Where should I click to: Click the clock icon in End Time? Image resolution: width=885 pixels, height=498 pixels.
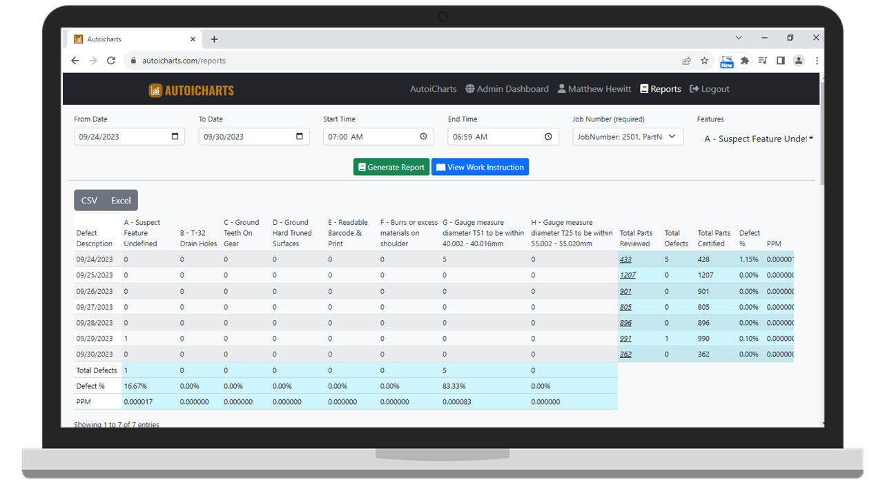548,137
